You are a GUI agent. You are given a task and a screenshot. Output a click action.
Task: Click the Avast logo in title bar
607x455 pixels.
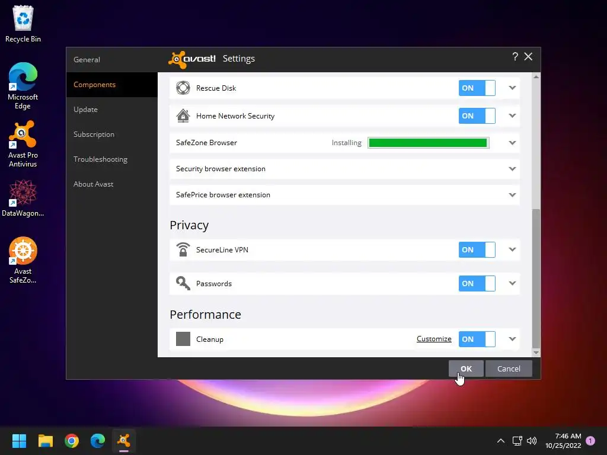[x=192, y=59]
